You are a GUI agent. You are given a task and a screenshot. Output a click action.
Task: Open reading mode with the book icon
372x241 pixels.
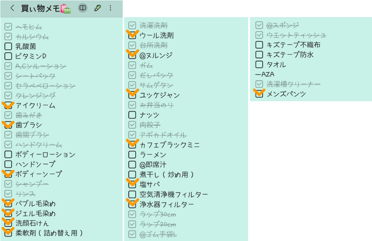tap(83, 8)
